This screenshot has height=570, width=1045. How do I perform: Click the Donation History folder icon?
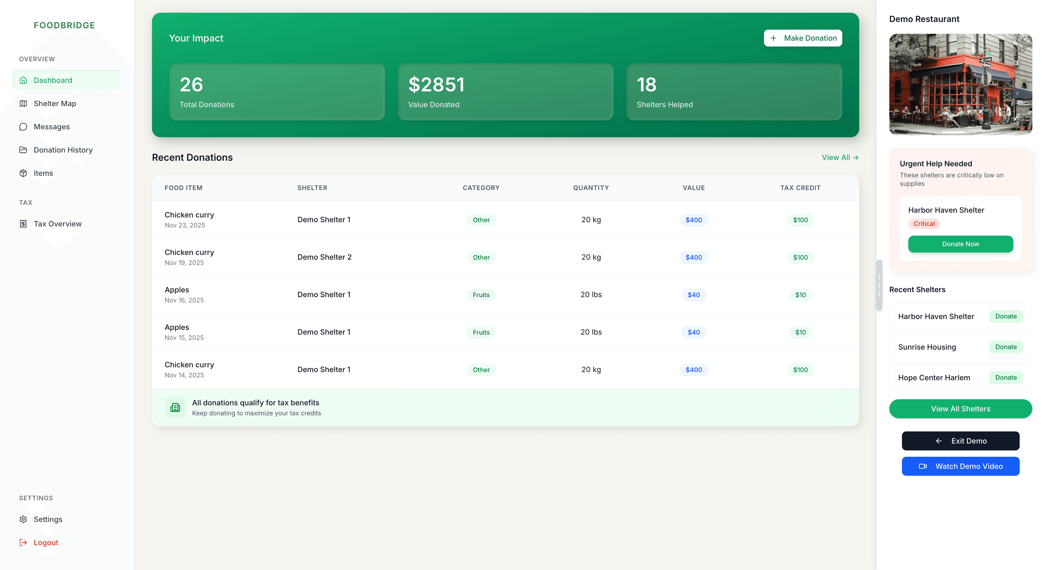point(23,150)
